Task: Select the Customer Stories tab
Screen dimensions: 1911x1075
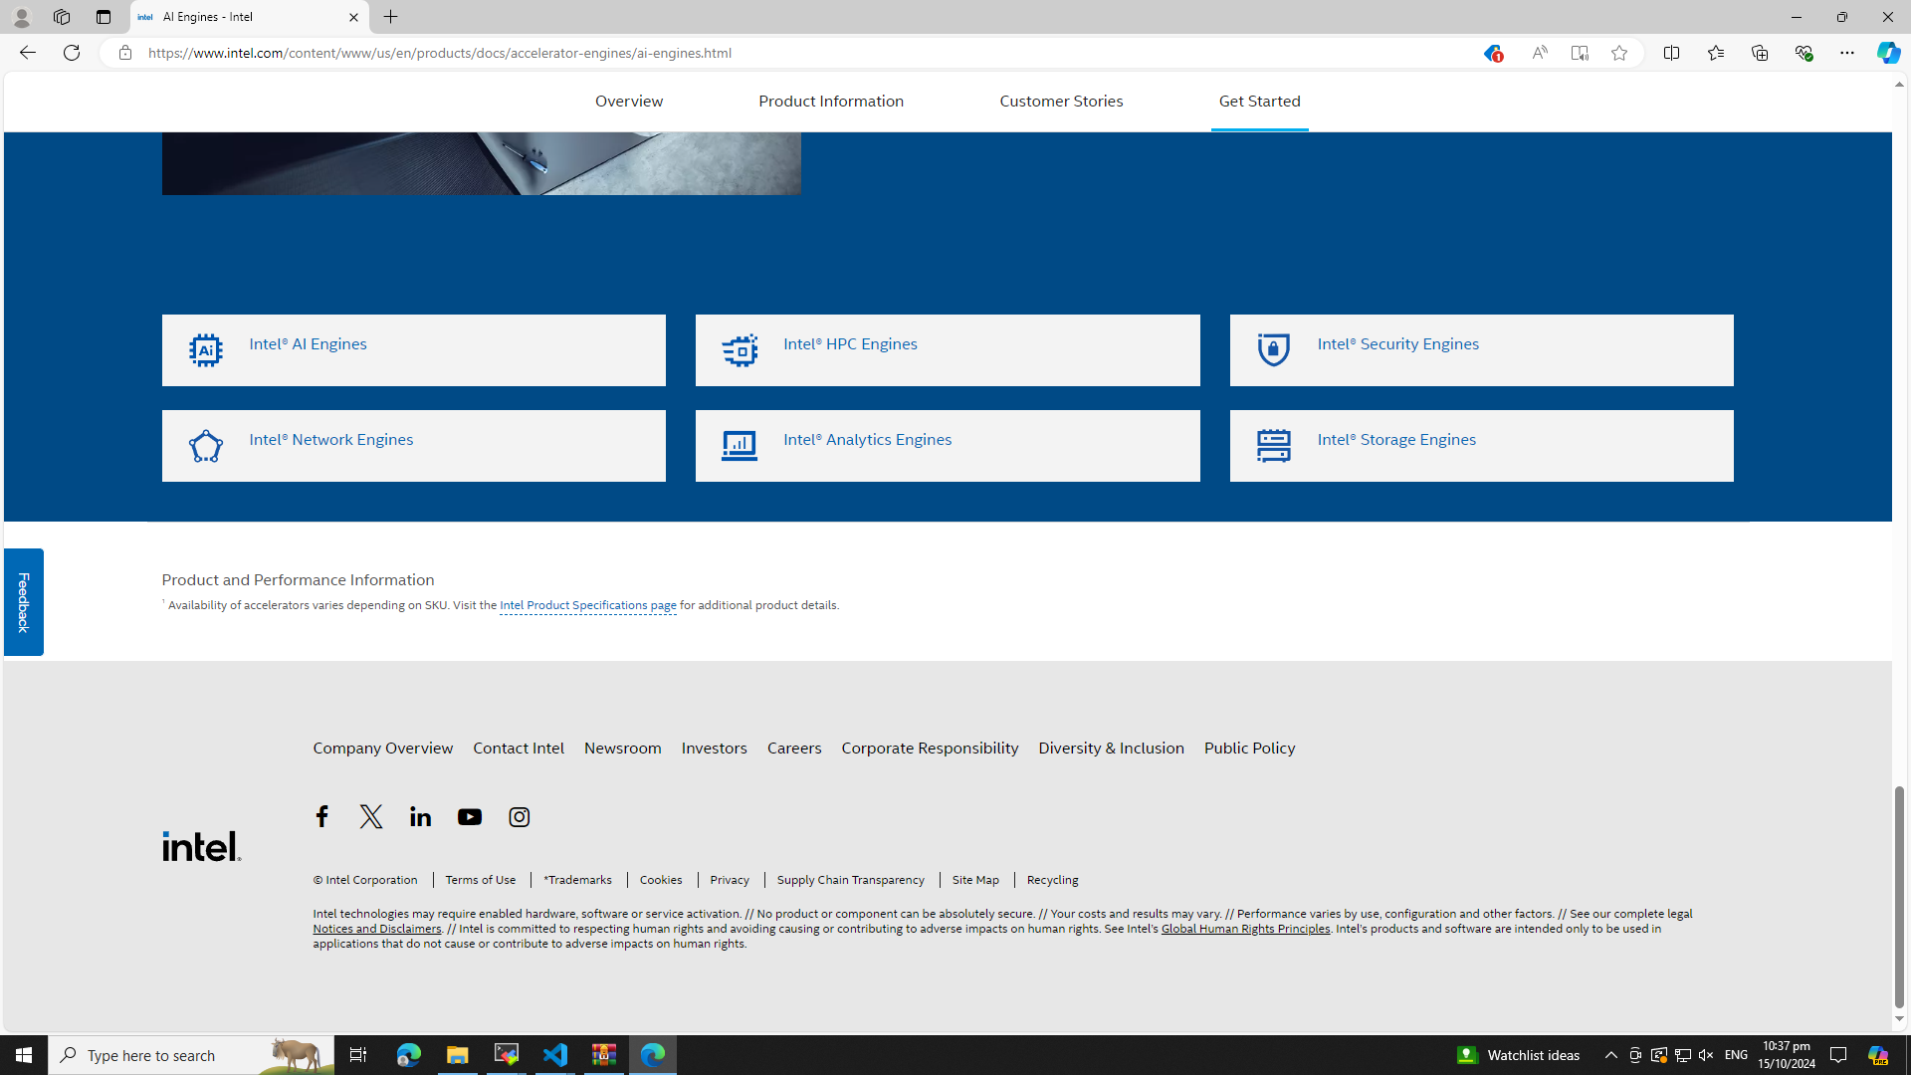Action: 1061,102
